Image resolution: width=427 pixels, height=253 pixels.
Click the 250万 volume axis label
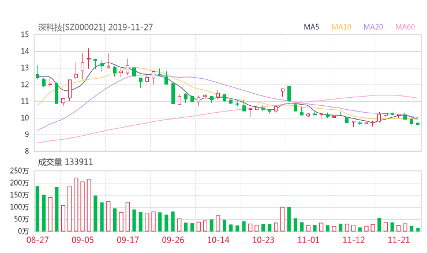tap(20, 171)
